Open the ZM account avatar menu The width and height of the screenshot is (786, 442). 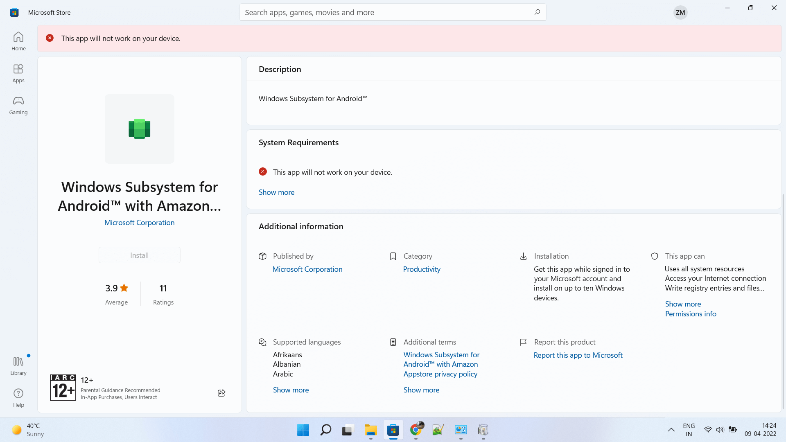pos(680,12)
